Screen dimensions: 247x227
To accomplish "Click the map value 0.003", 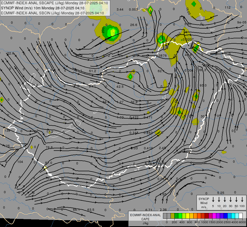I will click(x=133, y=10).
